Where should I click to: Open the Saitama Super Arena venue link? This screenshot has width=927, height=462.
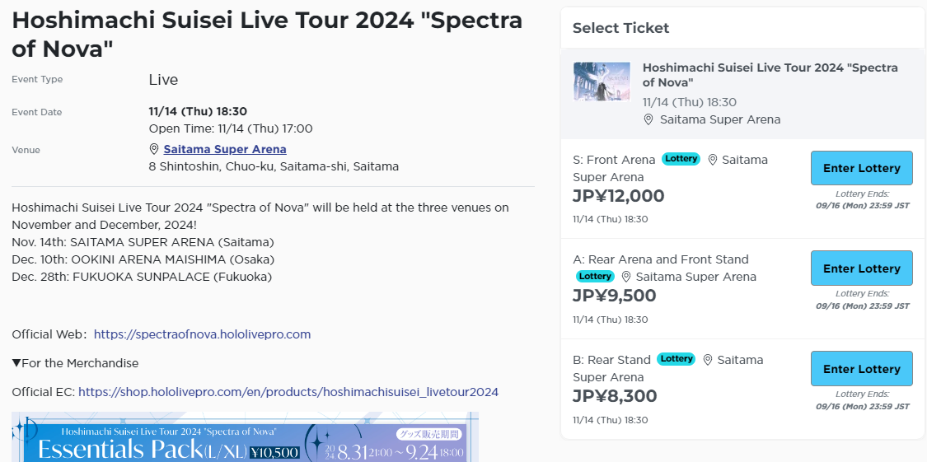click(225, 150)
